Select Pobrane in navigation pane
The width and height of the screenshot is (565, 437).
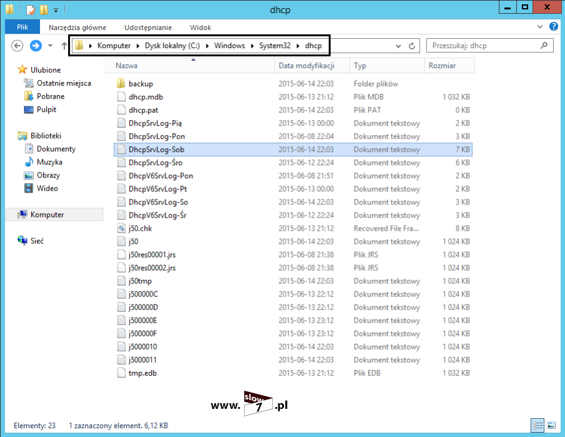[50, 96]
